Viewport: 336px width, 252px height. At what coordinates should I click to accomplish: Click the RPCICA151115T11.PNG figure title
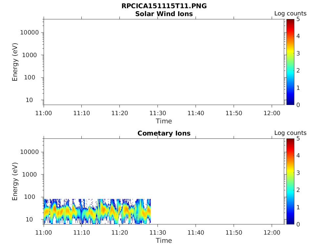(164, 6)
